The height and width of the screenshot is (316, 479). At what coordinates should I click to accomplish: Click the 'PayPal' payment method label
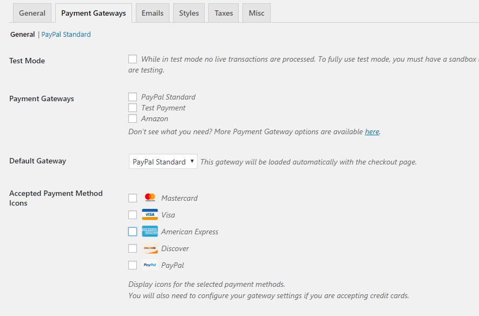pyautogui.click(x=173, y=265)
